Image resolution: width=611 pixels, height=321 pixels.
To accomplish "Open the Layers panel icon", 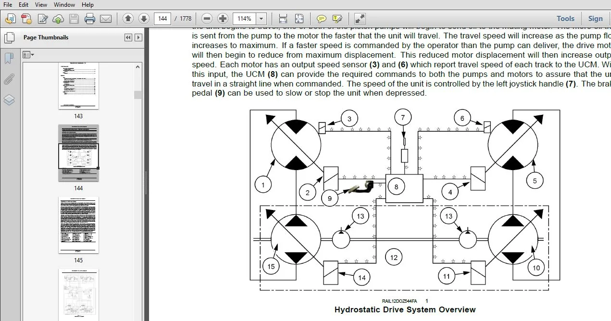I will [9, 100].
